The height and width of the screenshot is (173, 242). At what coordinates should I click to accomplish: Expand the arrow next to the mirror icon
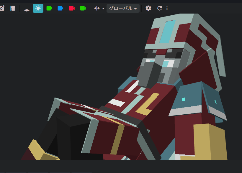click(103, 8)
